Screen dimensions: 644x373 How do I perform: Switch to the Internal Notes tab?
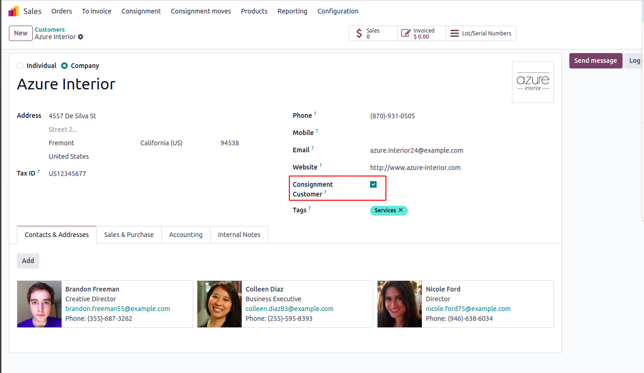[x=239, y=235]
